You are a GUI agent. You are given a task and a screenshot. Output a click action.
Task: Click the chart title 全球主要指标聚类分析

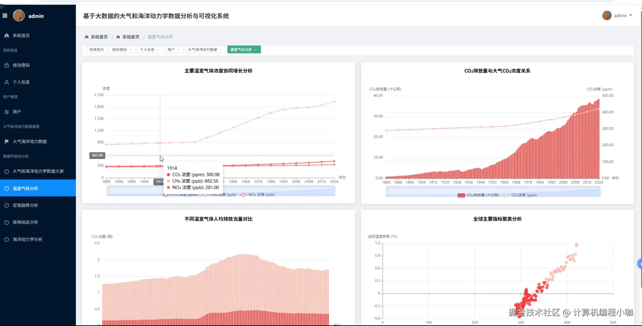[497, 219]
